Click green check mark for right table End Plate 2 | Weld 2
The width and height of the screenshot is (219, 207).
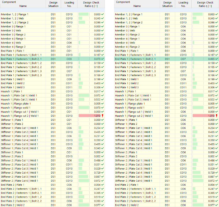pyautogui.click(x=217, y=205)
